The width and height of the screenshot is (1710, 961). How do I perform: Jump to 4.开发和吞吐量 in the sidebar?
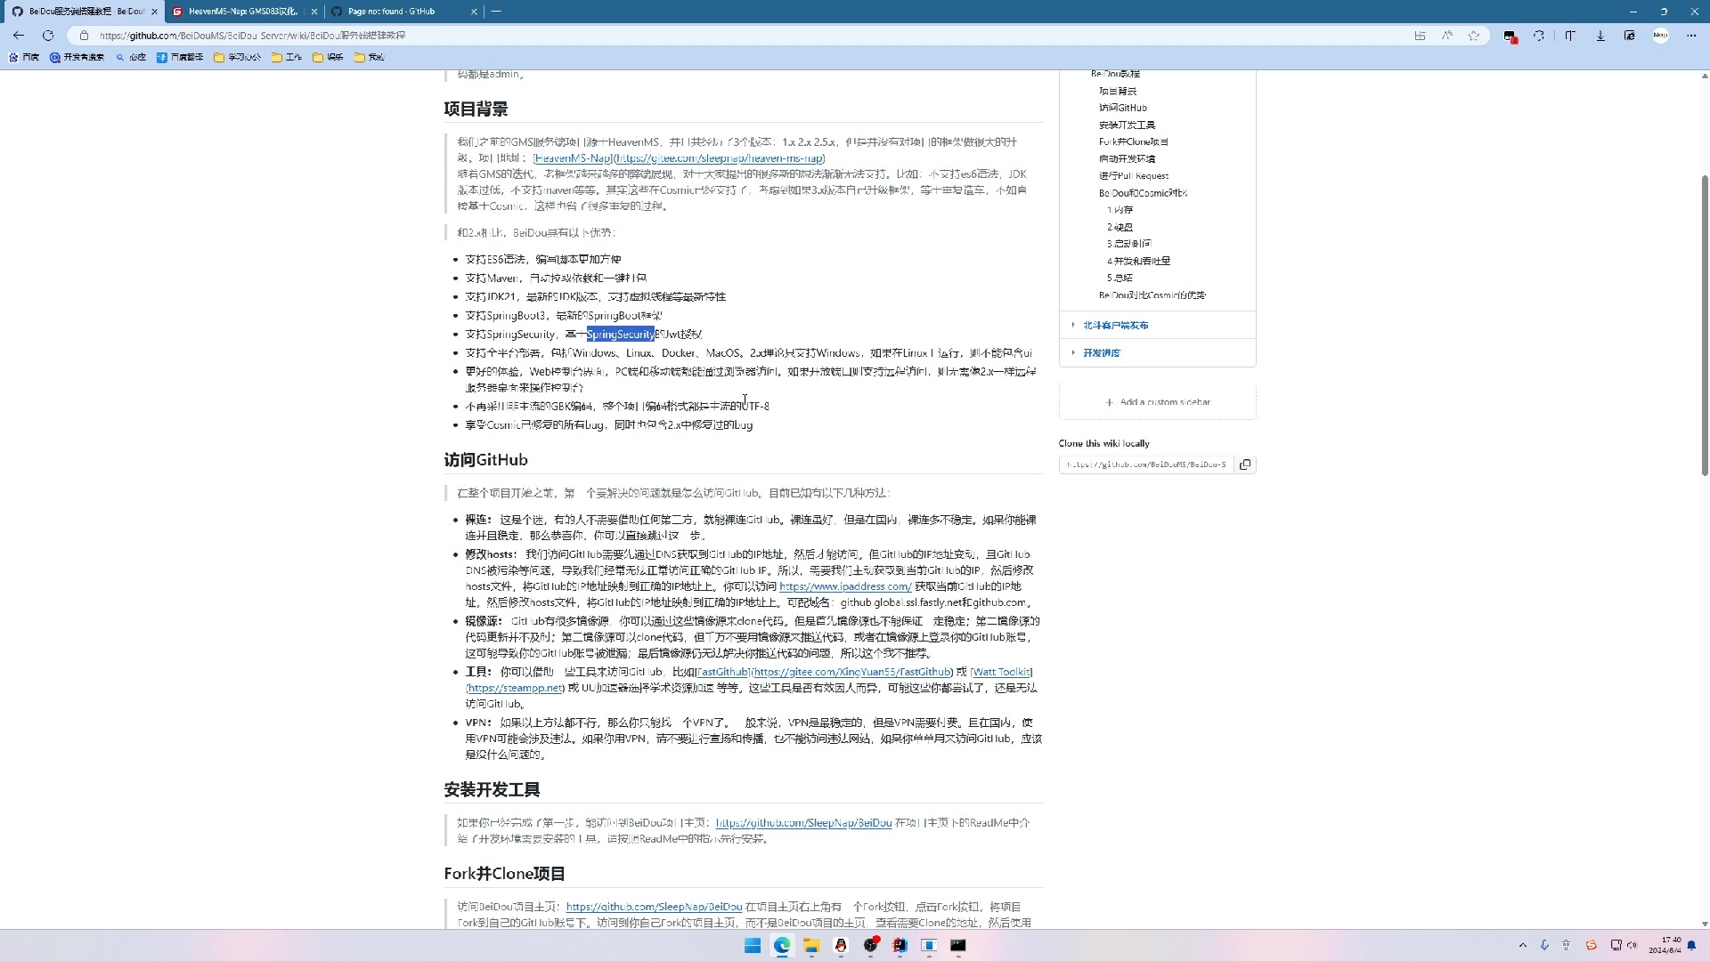point(1138,262)
